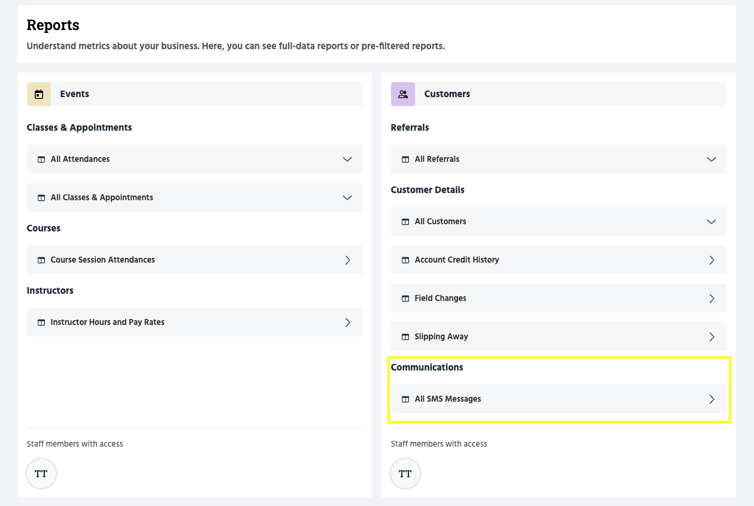Viewport: 754px width, 506px height.
Task: Open the Slipping Away report
Action: coord(441,336)
